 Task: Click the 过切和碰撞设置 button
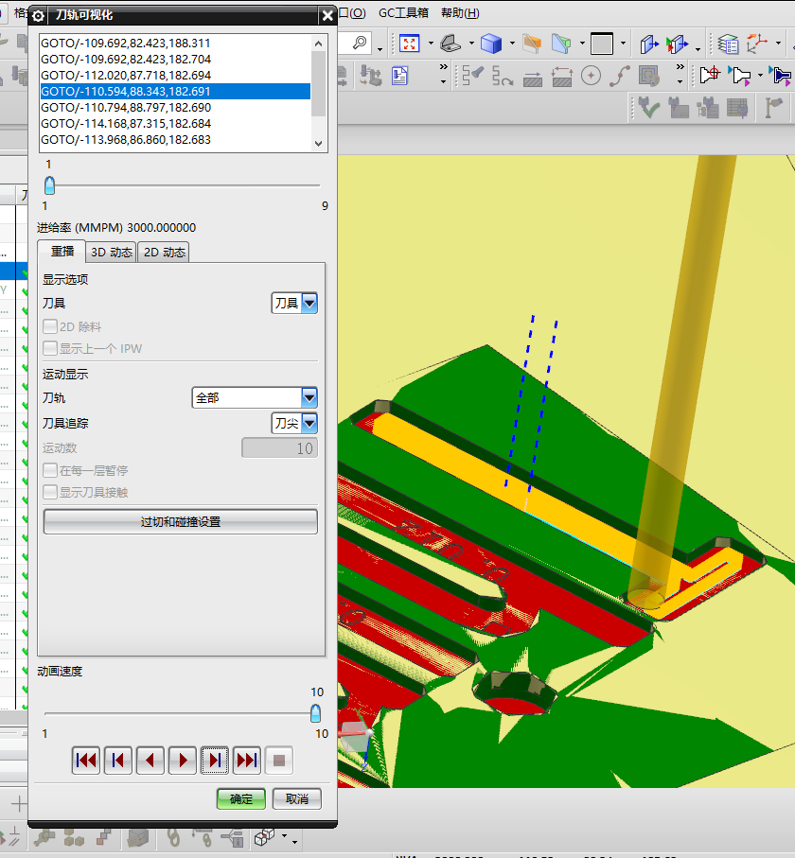(x=180, y=522)
